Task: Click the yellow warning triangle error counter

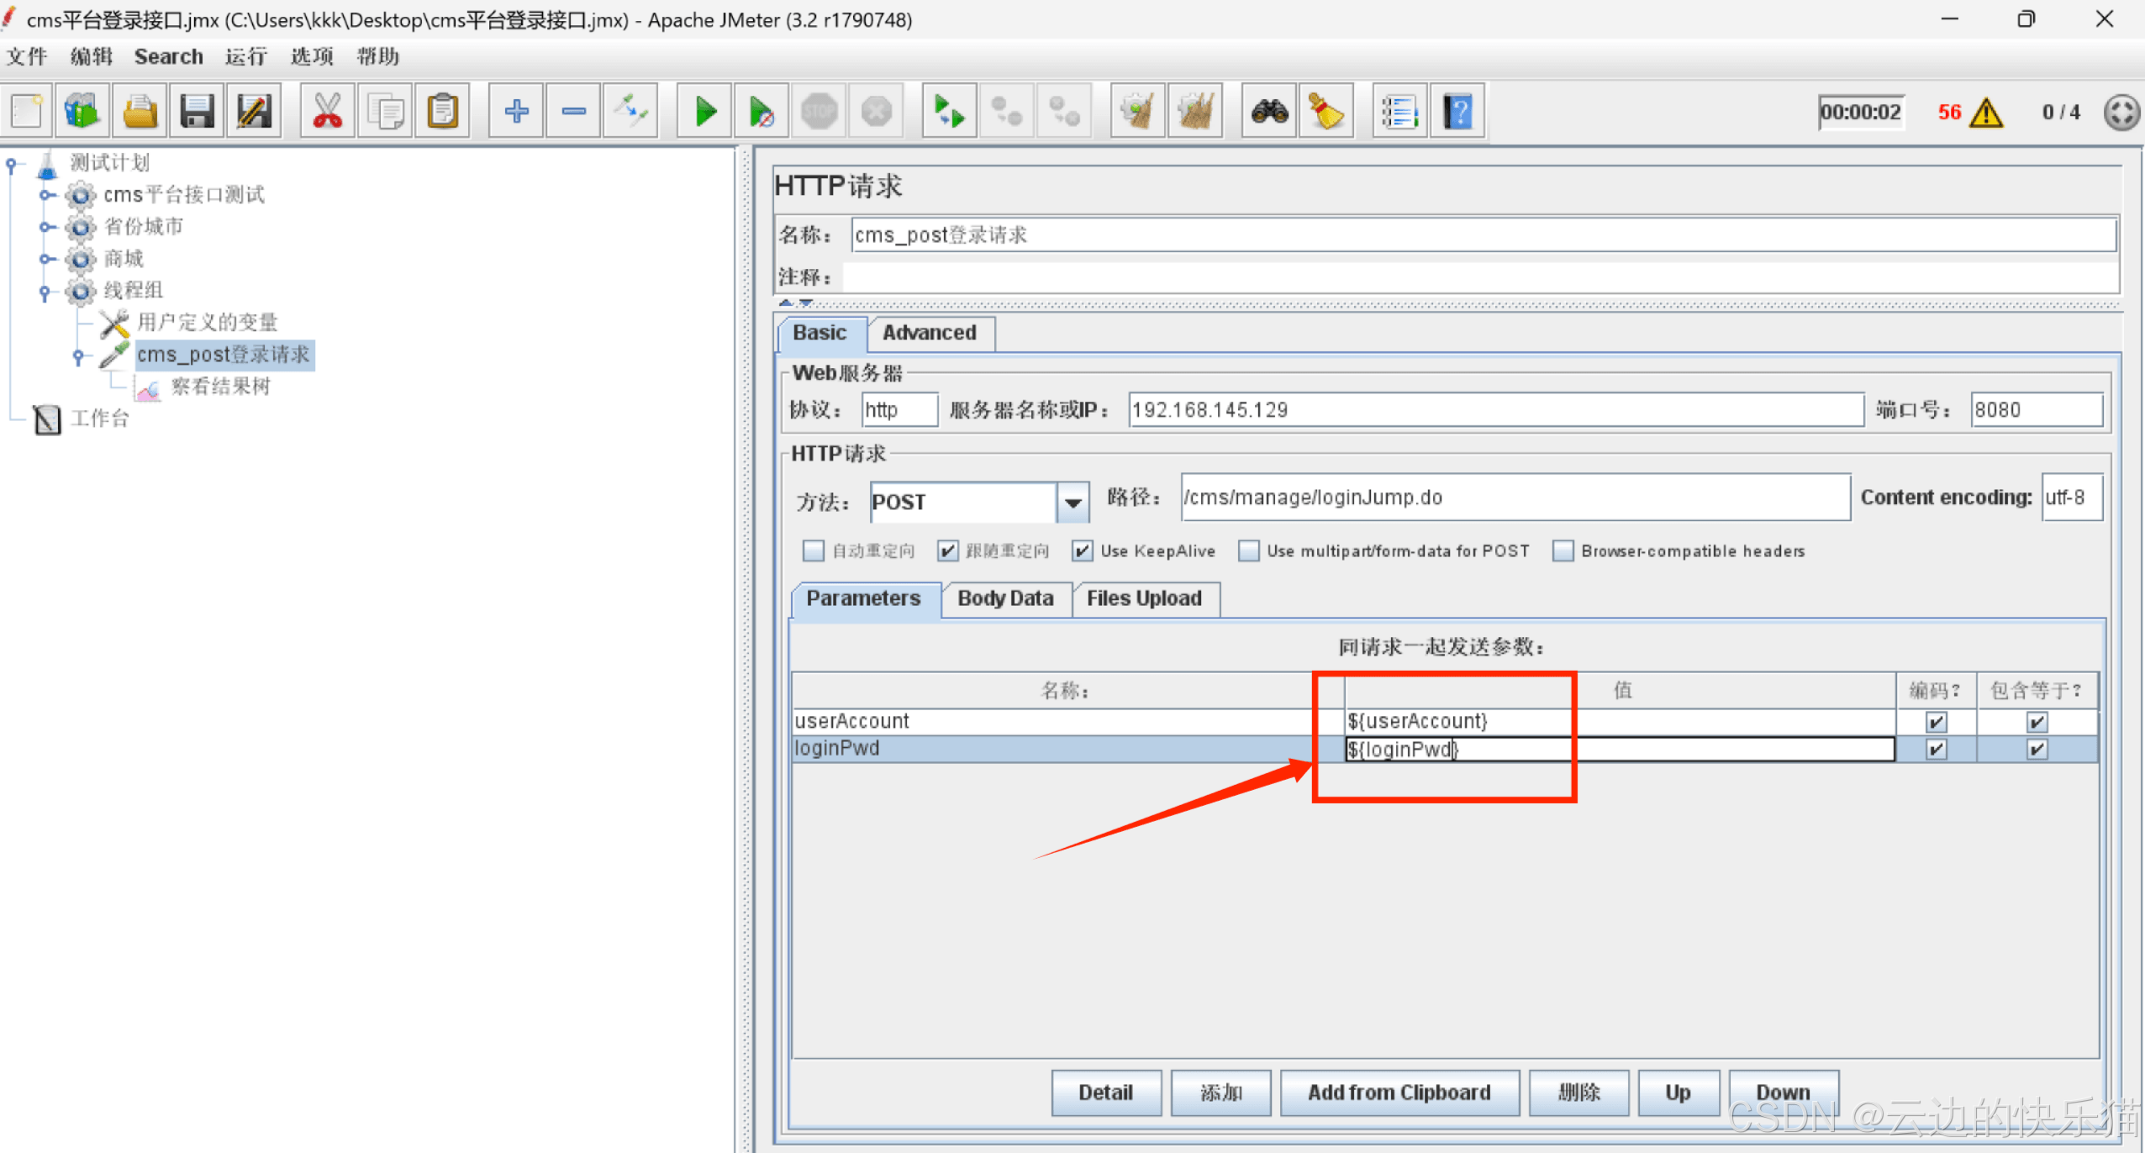Action: (x=1987, y=112)
